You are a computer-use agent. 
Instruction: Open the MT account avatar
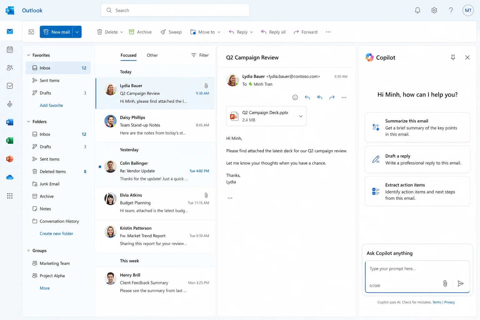(468, 10)
